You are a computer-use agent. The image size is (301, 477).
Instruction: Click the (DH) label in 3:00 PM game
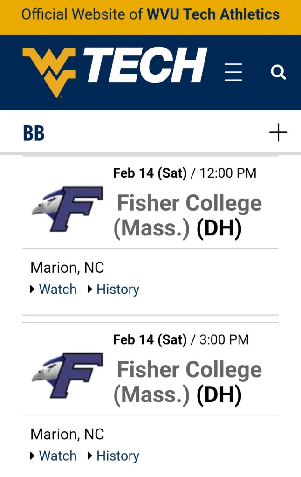point(219,395)
